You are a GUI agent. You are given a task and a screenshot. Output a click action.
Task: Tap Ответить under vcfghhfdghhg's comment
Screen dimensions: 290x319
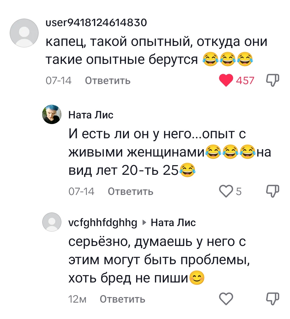(122, 299)
